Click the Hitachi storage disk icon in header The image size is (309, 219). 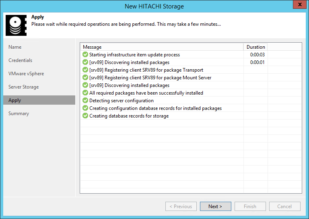coord(16,25)
